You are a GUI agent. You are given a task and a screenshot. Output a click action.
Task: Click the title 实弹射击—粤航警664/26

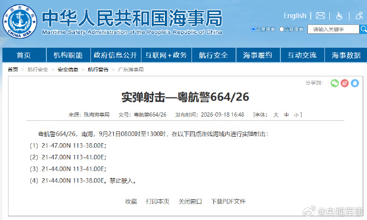point(185,97)
